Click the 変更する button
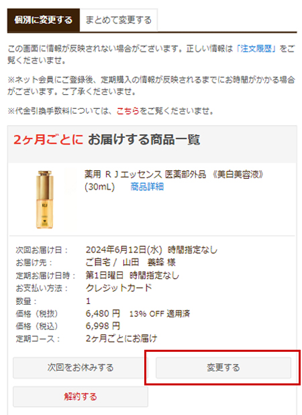 click(223, 368)
